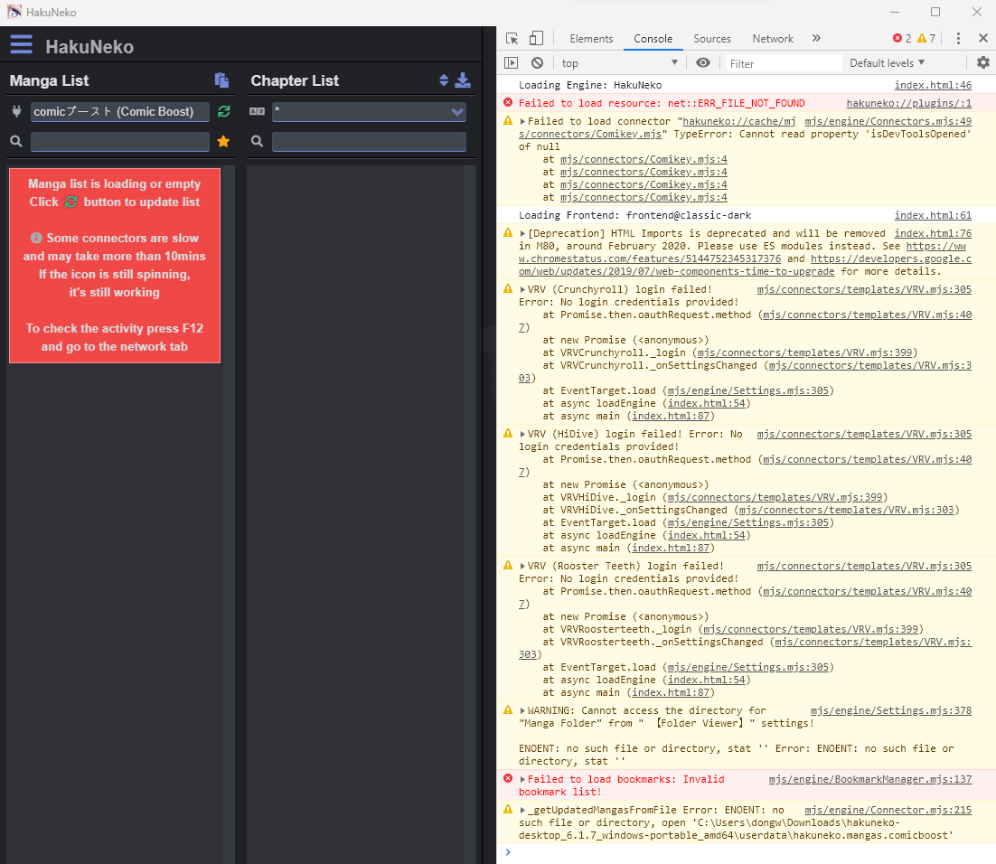996x864 pixels.
Task: Enable the inspect element cursor
Action: click(x=512, y=38)
